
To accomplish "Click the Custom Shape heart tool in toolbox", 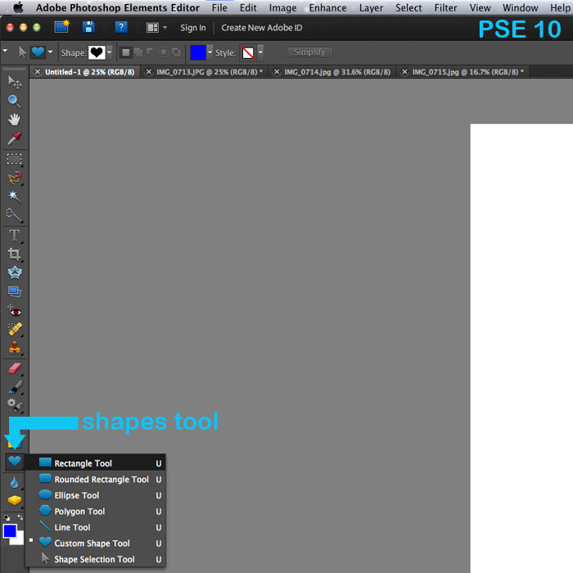I will point(15,462).
